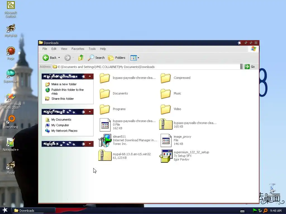Select the supermium_122_32_setup file
This screenshot has height=214, width=286.
(184, 156)
